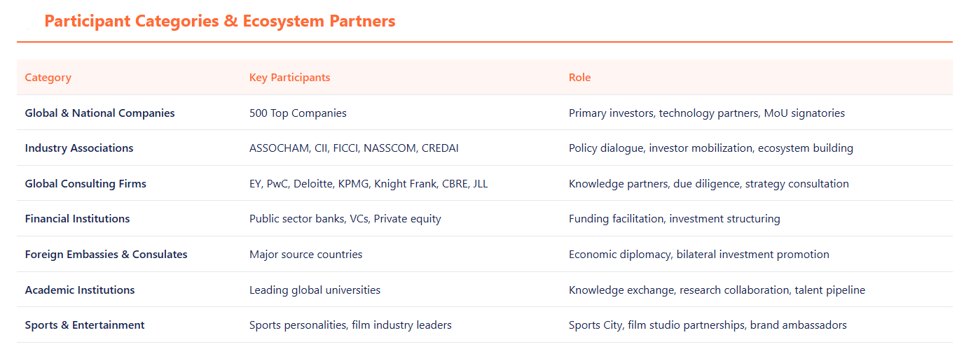Click the Key Participants column header

click(x=289, y=78)
